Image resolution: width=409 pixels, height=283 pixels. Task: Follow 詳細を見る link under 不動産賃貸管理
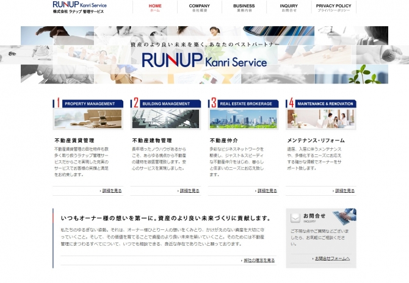(x=112, y=191)
